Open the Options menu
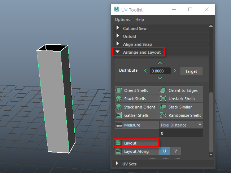Screen dimensions: 231x173 [122, 19]
